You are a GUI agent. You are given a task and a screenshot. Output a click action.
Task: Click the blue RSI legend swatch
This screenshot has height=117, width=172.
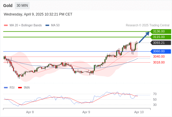6,88
